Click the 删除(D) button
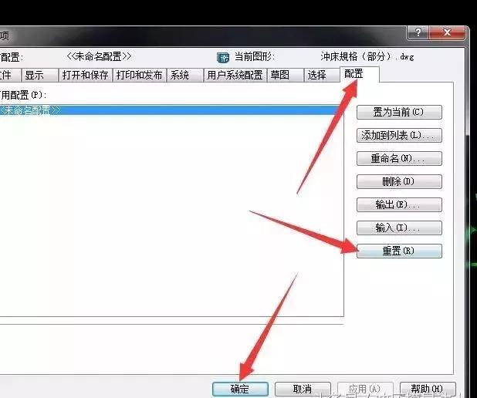The width and height of the screenshot is (477, 398). (399, 181)
